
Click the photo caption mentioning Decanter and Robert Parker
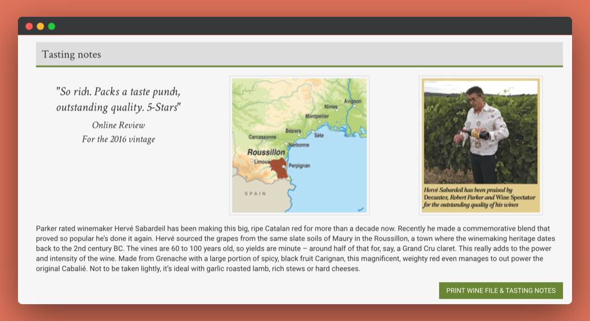coord(480,197)
